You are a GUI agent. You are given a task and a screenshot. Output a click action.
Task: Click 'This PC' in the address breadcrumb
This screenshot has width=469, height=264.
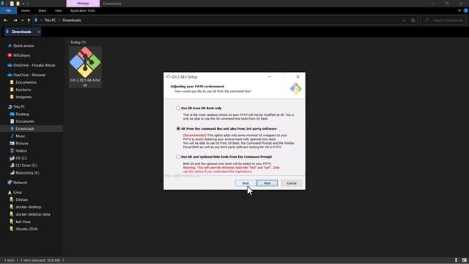click(50, 21)
